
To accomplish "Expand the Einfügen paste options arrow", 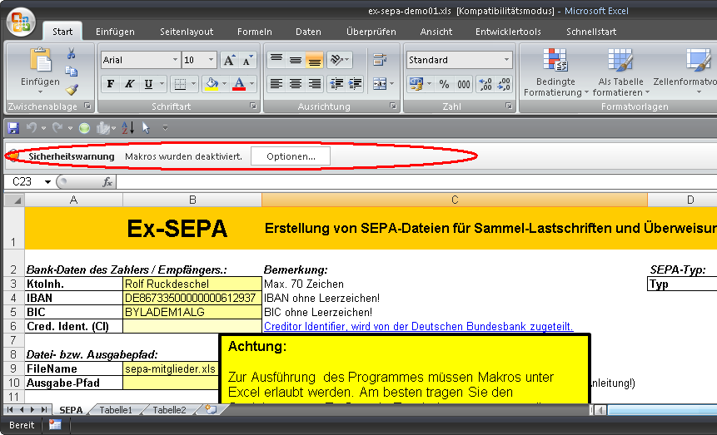I will coord(40,91).
